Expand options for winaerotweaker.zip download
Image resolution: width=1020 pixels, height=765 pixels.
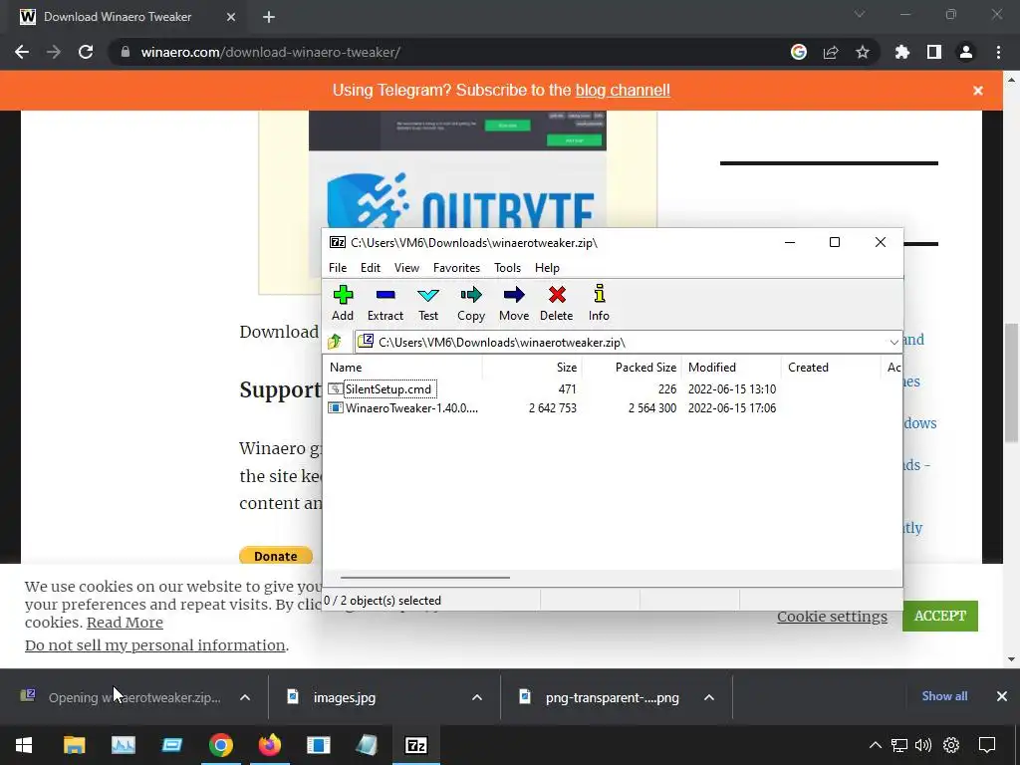245,697
